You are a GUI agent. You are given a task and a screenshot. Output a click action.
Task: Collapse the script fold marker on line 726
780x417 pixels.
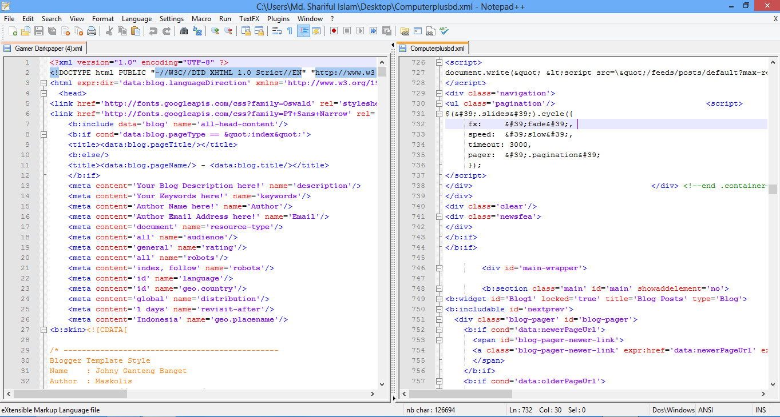pyautogui.click(x=439, y=62)
